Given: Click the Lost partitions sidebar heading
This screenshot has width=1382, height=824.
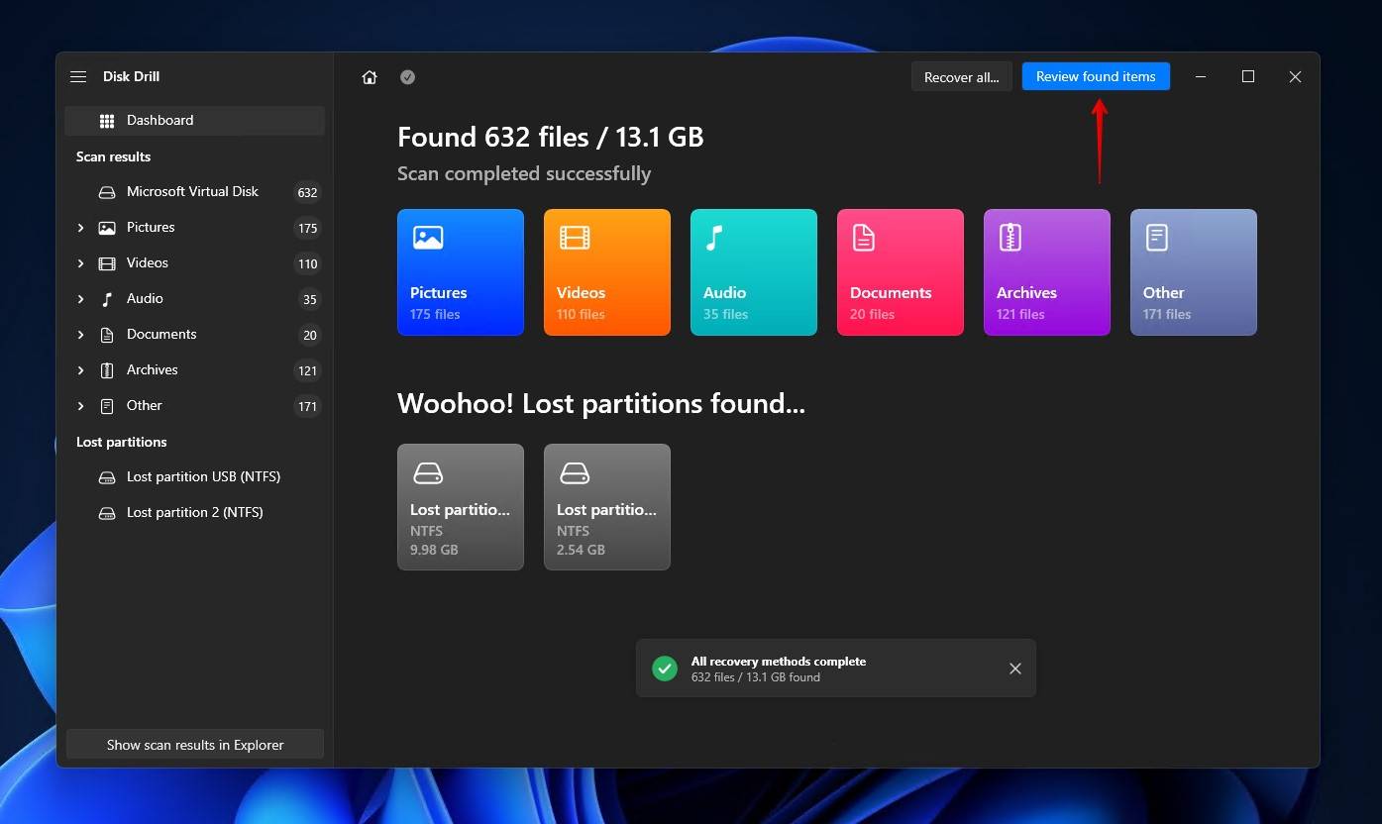Looking at the screenshot, I should [121, 442].
